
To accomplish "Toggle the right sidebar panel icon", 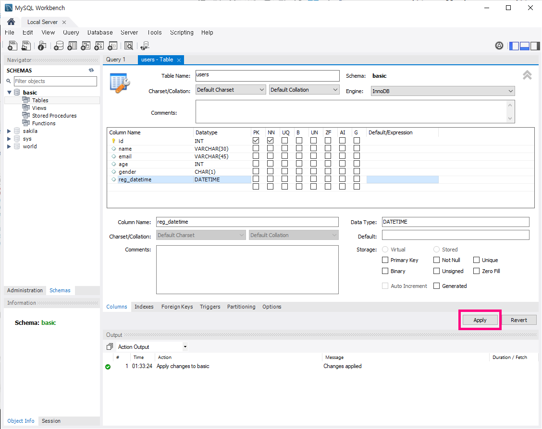I will coord(535,46).
